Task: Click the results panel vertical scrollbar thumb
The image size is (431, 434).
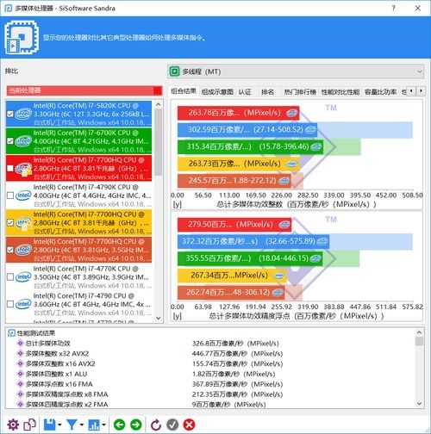Action: 419,341
